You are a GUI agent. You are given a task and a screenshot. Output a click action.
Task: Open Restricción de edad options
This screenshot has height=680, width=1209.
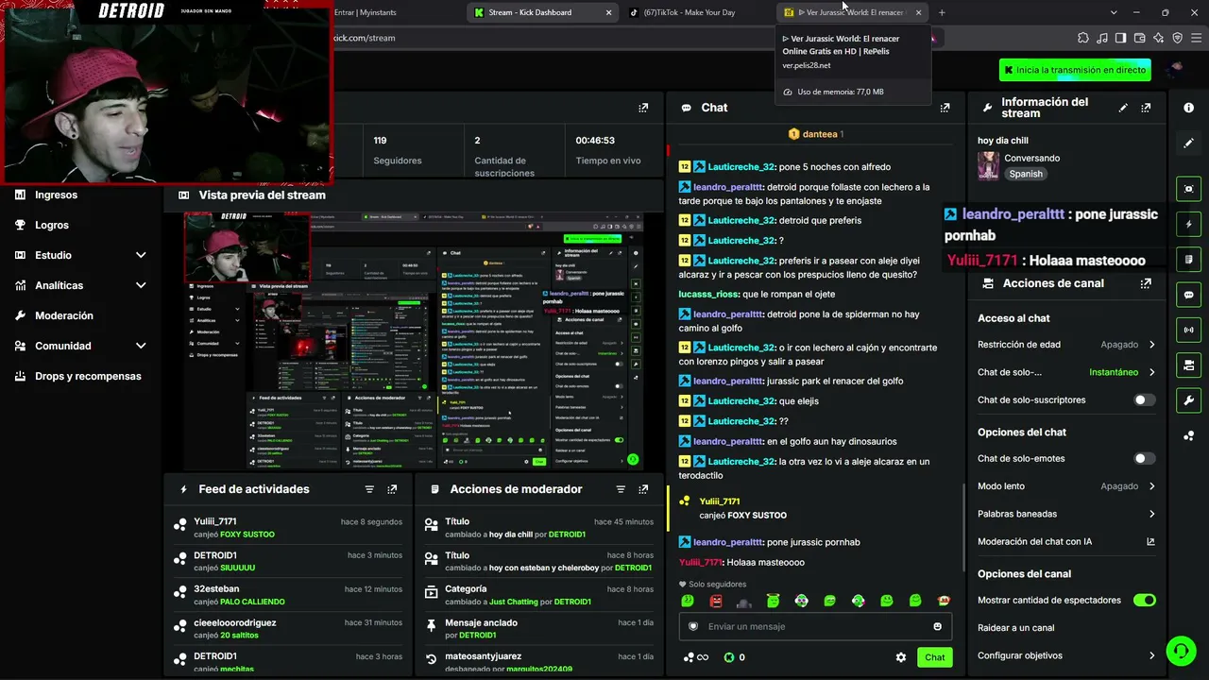point(1066,345)
